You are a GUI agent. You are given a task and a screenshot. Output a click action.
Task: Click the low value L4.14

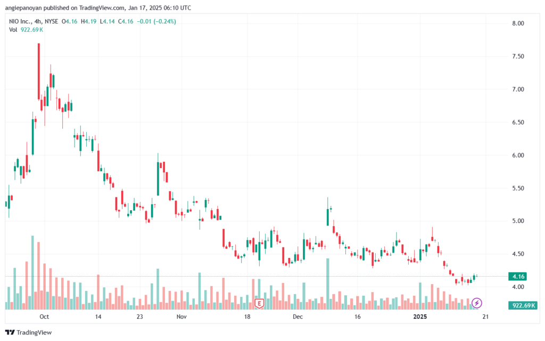(108, 21)
